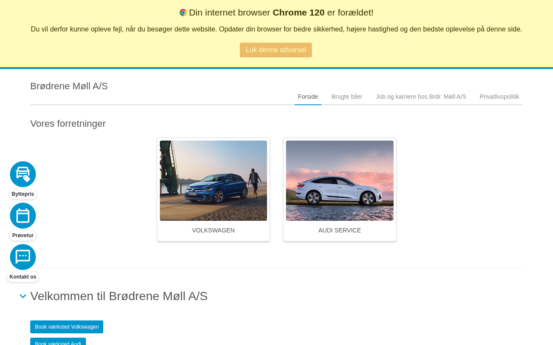Viewport: 553px width, 345px height.
Task: Open the Forside tab
Action: click(x=308, y=97)
